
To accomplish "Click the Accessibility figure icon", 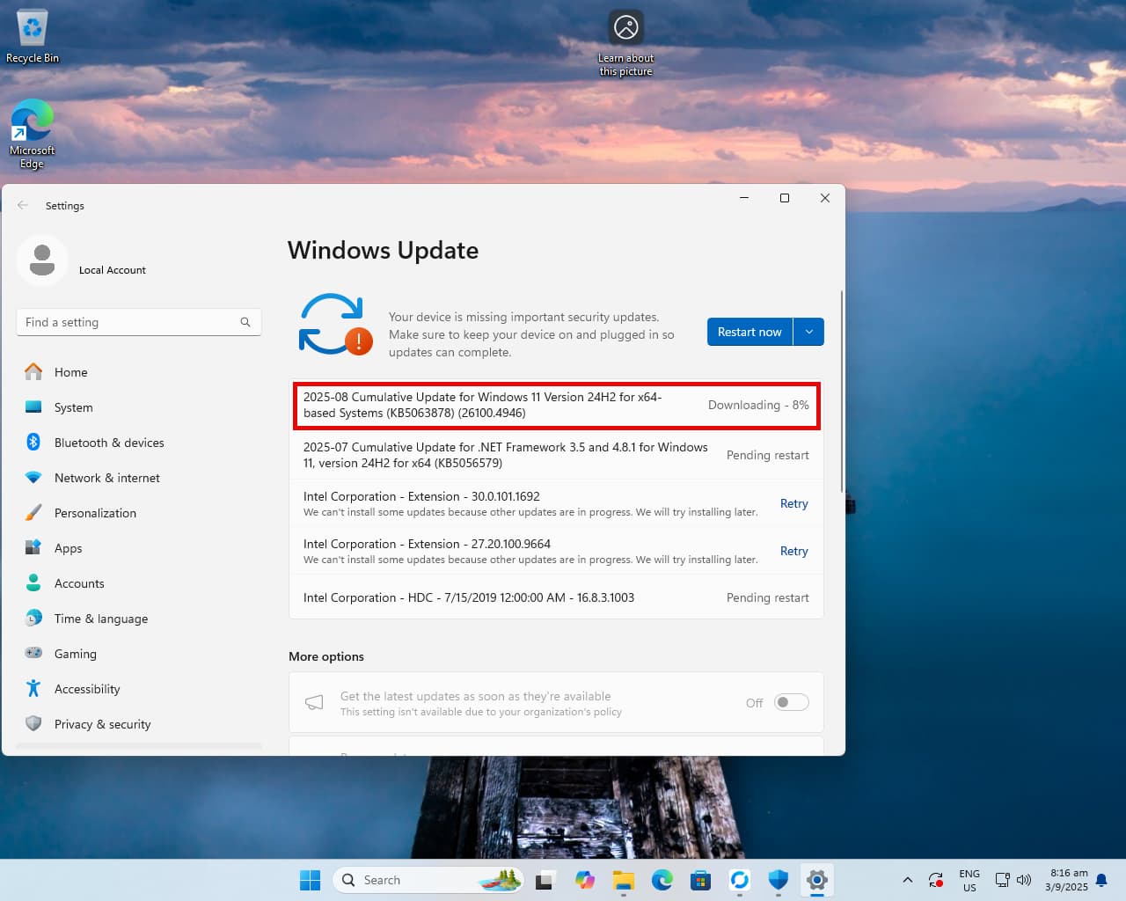I will point(33,689).
